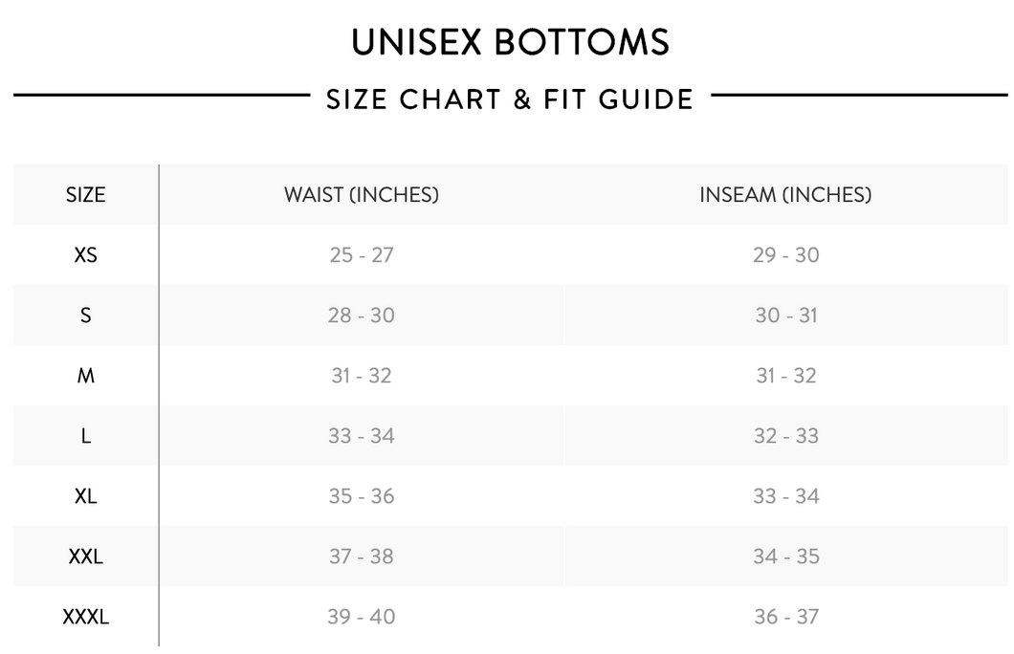Click the XS size row label

(x=85, y=255)
